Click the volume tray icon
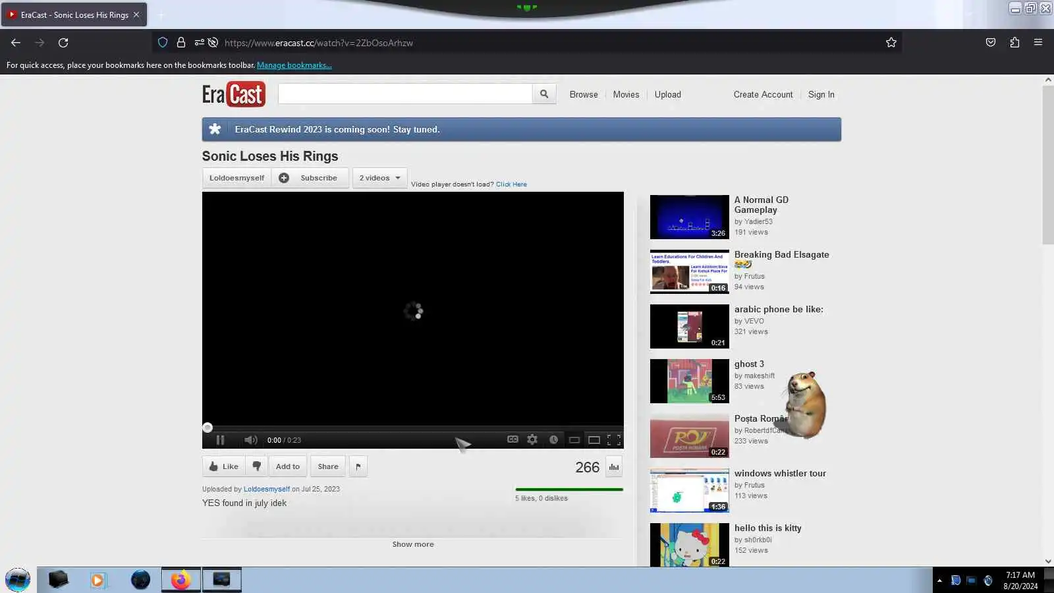The image size is (1054, 593). pyautogui.click(x=987, y=580)
